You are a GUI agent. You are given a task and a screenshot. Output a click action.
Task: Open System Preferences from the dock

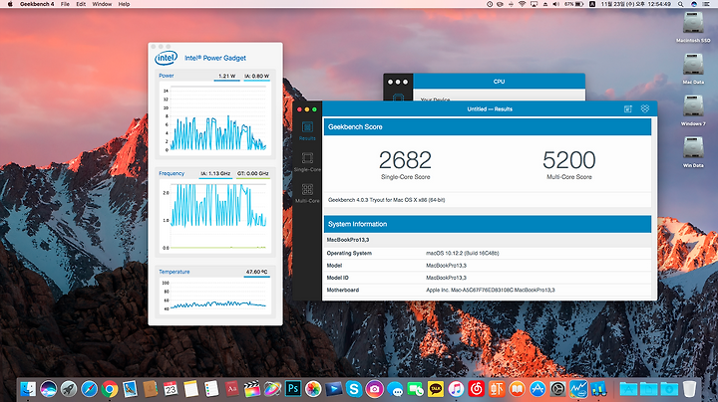[558, 389]
